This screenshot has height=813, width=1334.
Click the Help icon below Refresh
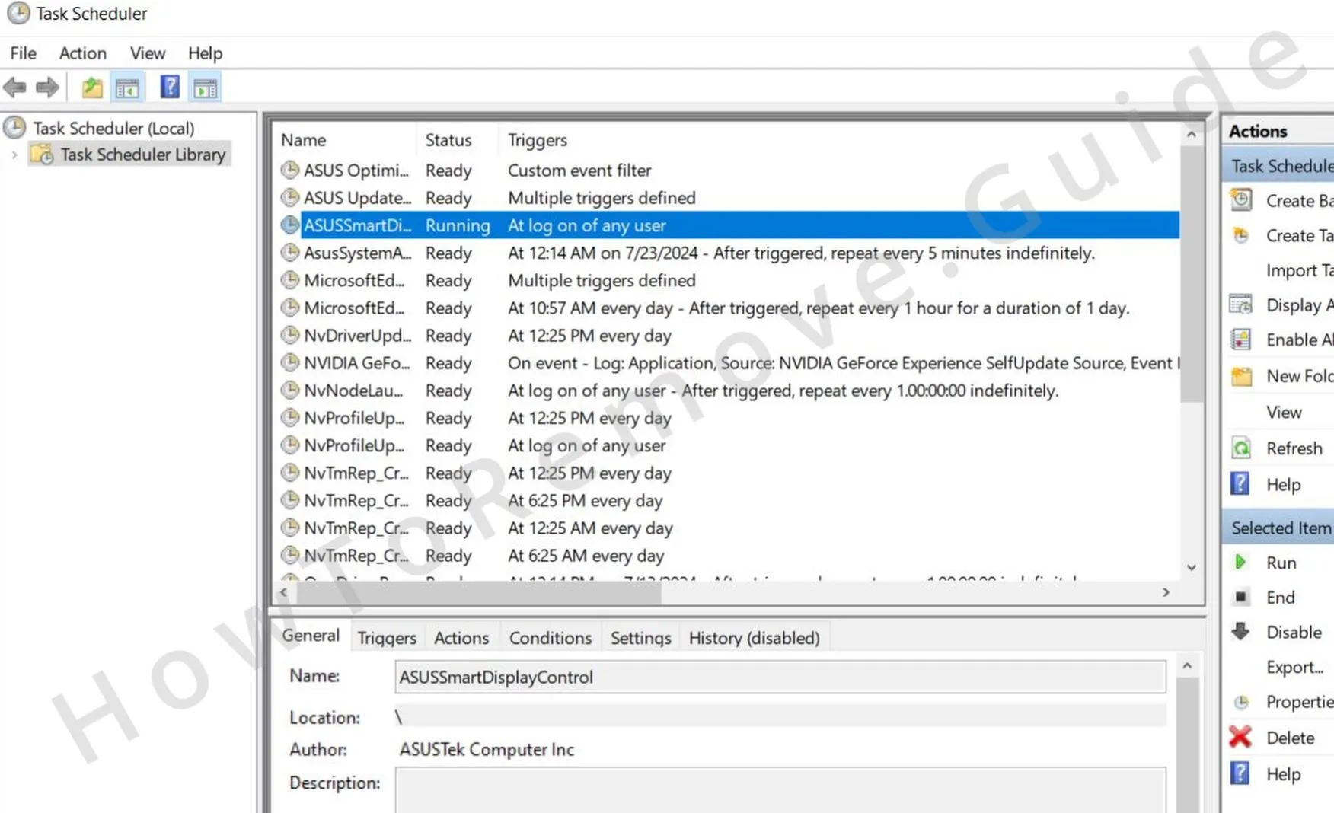click(1240, 484)
